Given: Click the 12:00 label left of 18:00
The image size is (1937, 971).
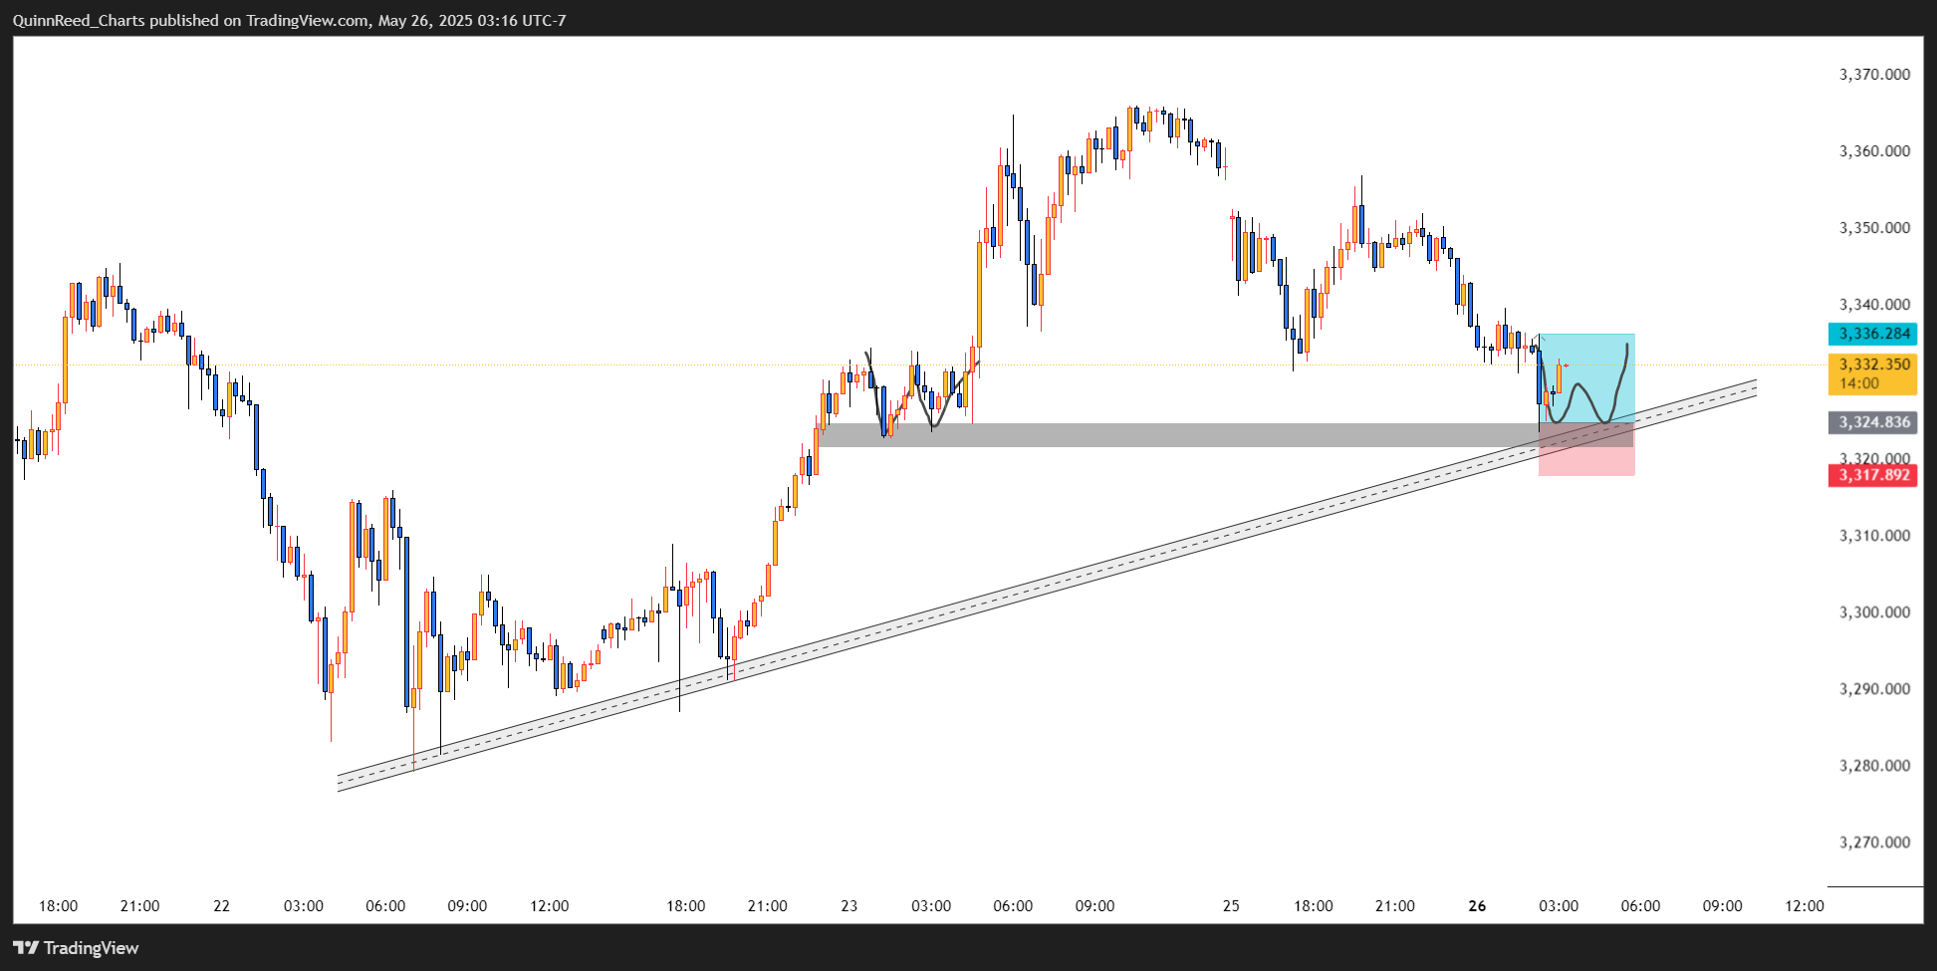Looking at the screenshot, I should pos(549,906).
